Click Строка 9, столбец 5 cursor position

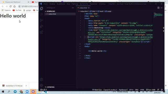coord(110,90)
